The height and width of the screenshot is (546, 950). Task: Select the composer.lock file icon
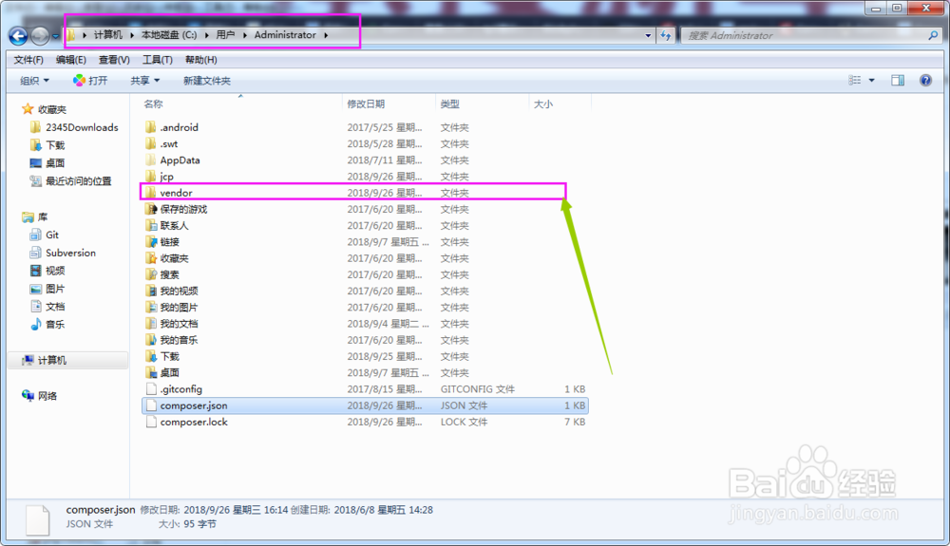click(x=151, y=422)
